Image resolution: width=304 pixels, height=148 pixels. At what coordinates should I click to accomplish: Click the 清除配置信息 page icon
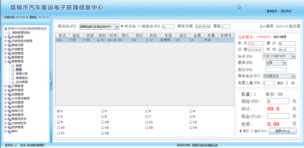tap(9, 33)
